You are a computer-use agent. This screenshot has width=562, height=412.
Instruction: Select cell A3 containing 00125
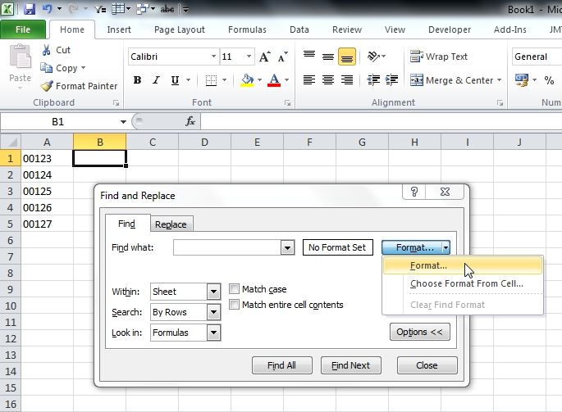(x=48, y=191)
